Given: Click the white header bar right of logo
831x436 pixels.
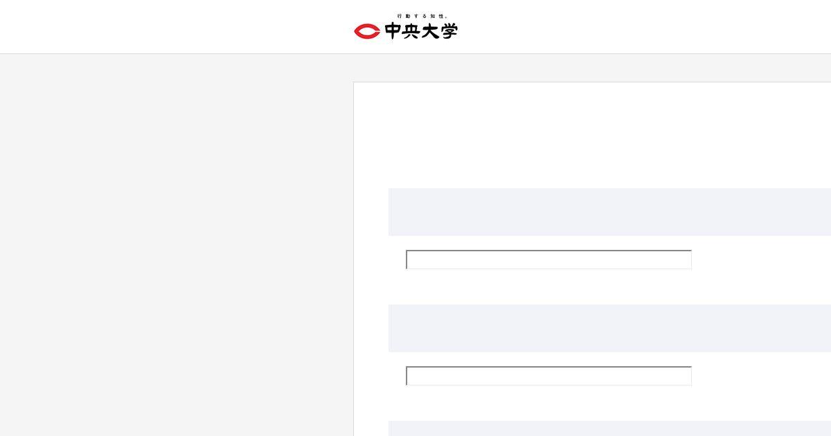Looking at the screenshot, I should (644, 26).
